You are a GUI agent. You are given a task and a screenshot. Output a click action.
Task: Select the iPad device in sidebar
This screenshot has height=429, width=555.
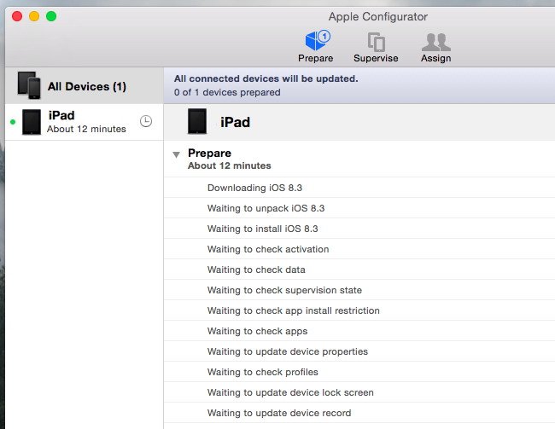click(x=85, y=122)
